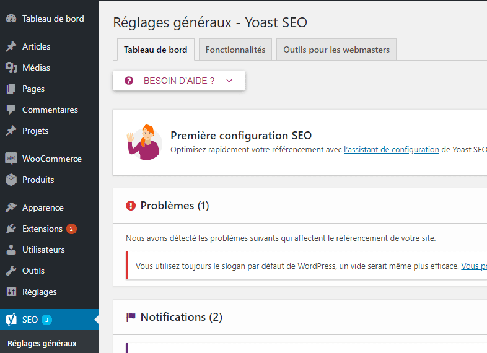
Task: Expand the Besoin d'aide chevron
Action: point(229,81)
